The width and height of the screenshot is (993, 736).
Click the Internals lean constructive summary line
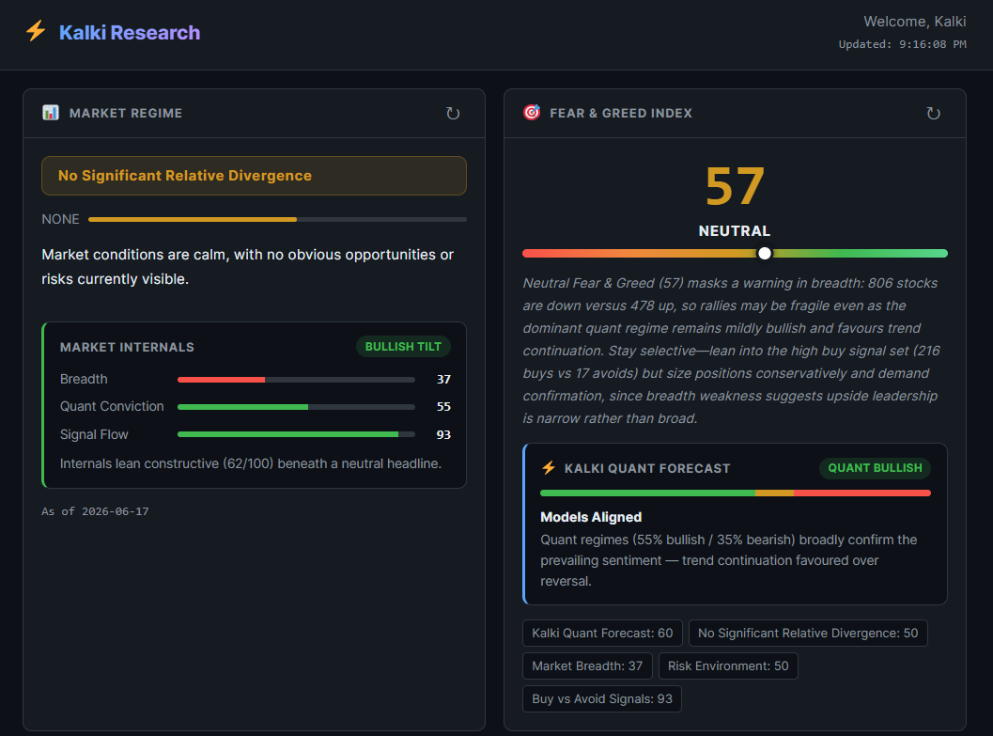click(x=251, y=463)
